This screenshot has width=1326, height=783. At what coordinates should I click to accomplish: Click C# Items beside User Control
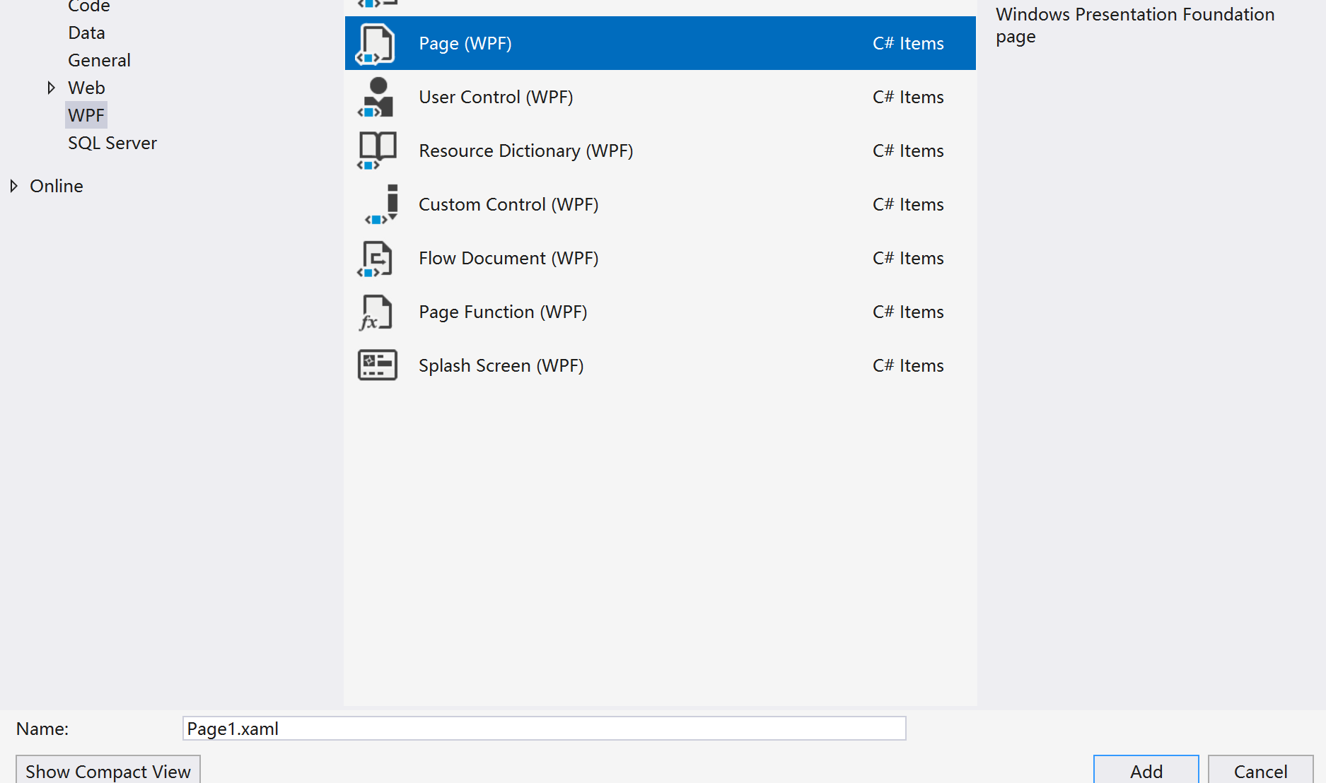(908, 97)
